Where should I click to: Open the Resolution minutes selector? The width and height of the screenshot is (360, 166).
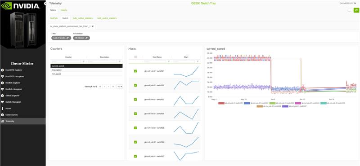click(81, 38)
